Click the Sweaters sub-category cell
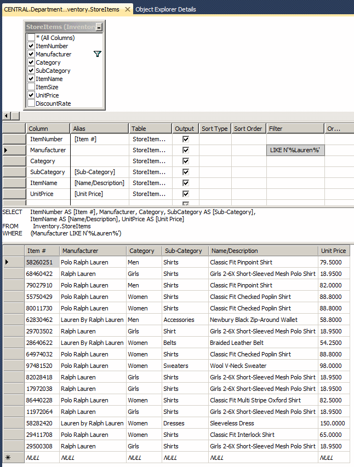 coord(185,366)
